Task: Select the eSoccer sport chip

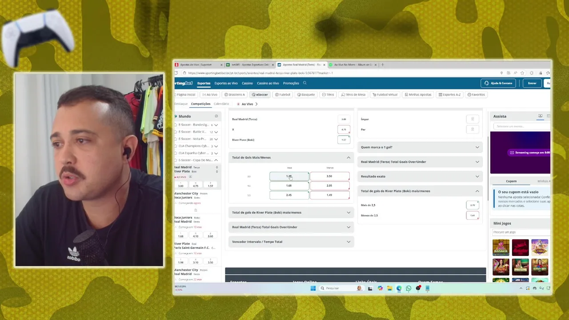Action: point(260,95)
